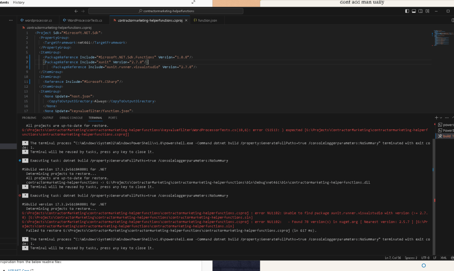Open the OUTPUT panel tab
Viewport: 454px width, 271px height.
click(48, 118)
